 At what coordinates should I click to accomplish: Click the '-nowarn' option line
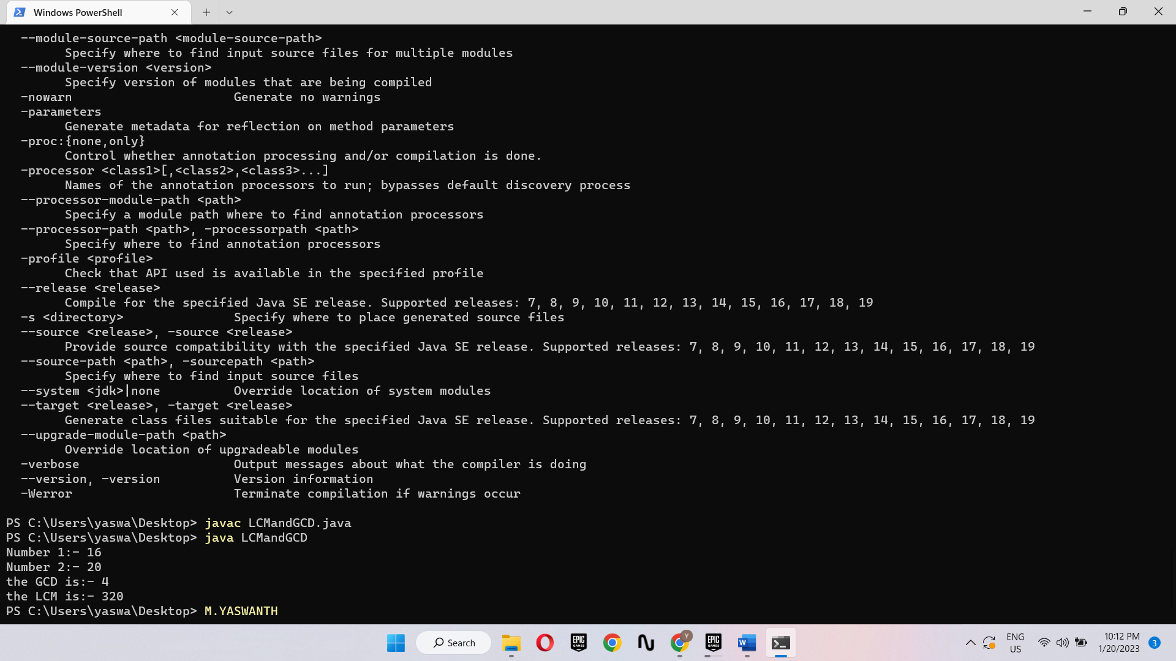tap(200, 97)
